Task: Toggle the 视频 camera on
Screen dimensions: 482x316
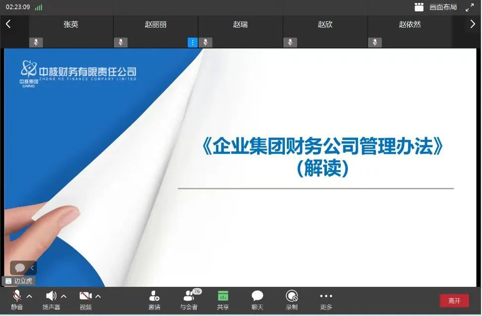Action: click(x=85, y=296)
